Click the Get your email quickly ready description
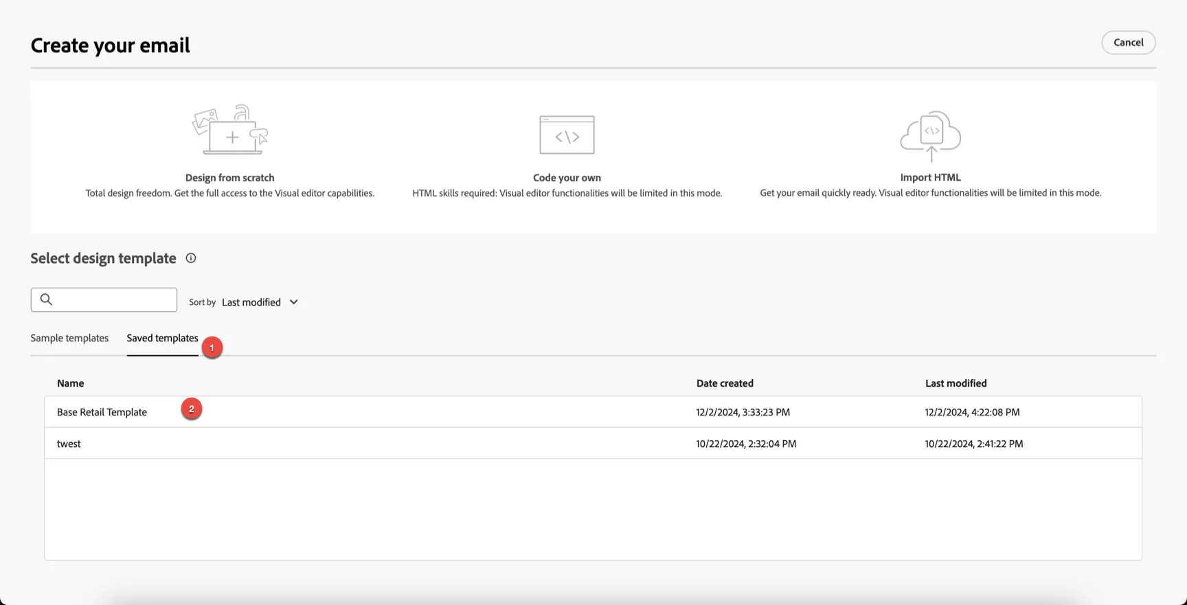Viewport: 1187px width, 605px height. coord(930,193)
